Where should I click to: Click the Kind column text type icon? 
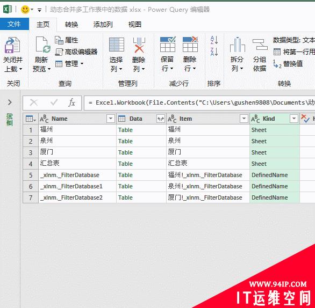coord(255,119)
